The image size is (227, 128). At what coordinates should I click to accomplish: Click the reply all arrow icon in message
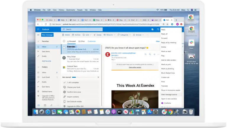pos(150,54)
